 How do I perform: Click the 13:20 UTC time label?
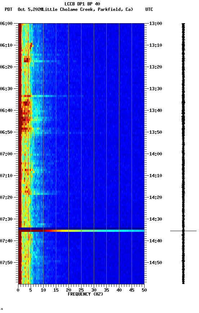pyautogui.click(x=156, y=67)
